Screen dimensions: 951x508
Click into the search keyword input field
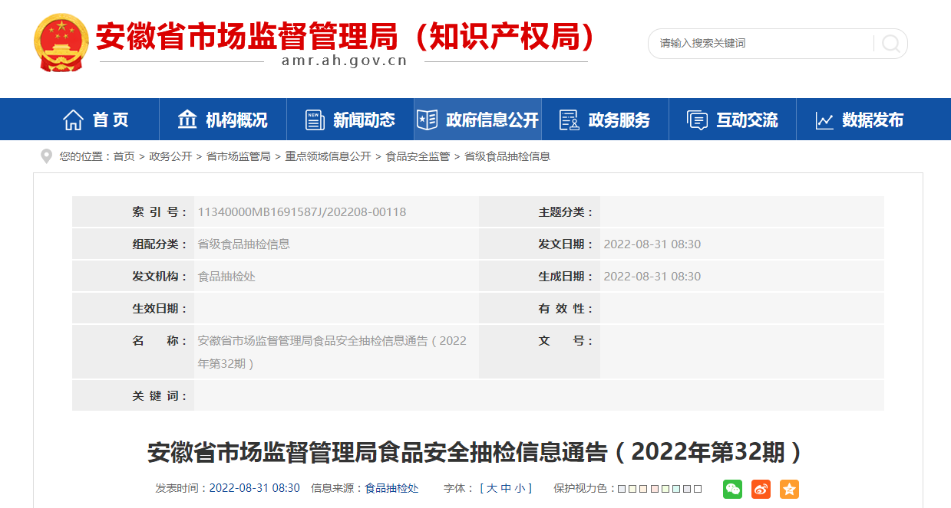[760, 44]
